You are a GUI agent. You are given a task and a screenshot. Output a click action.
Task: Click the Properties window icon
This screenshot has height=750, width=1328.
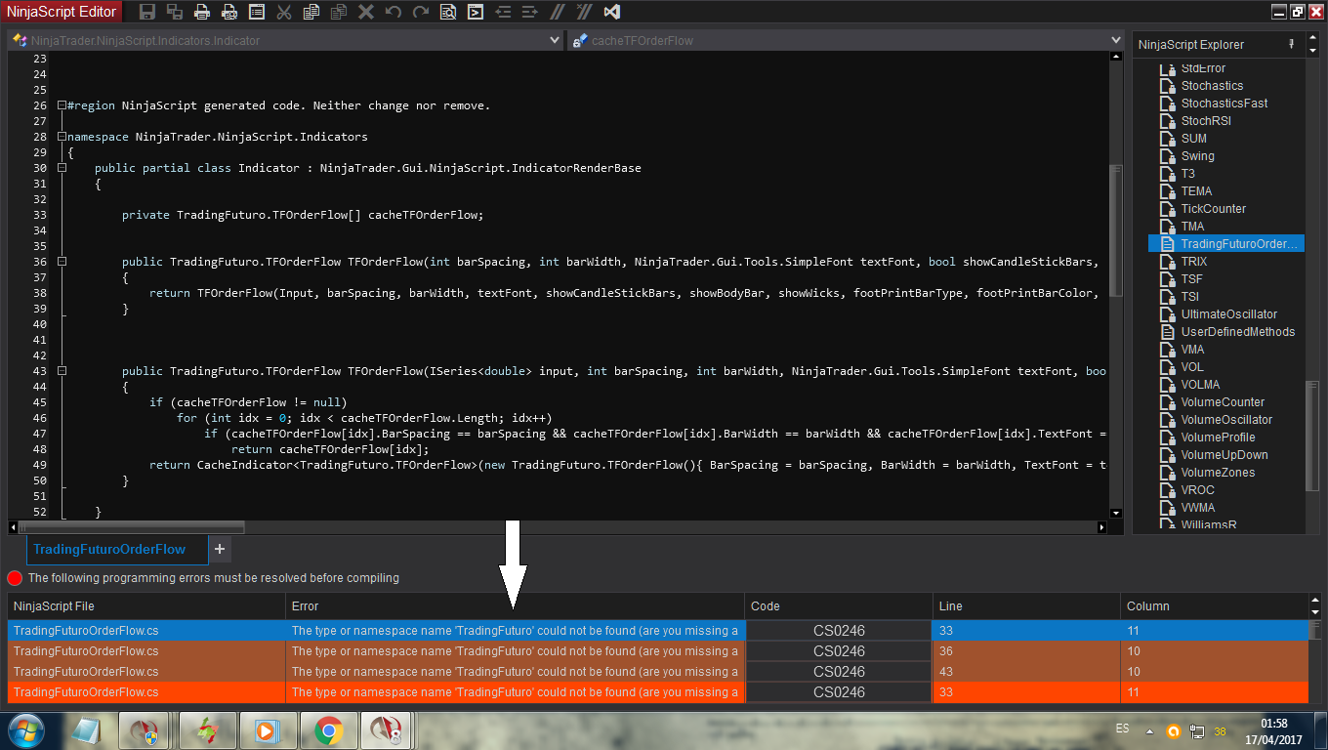click(257, 12)
